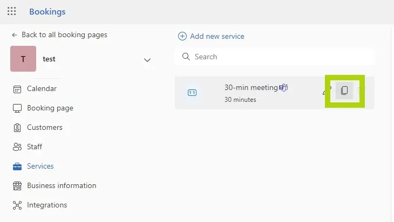
Task: Select Staff from the sidebar
Action: tap(35, 147)
